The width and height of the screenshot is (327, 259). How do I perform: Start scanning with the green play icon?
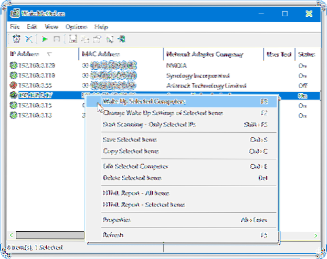point(45,39)
